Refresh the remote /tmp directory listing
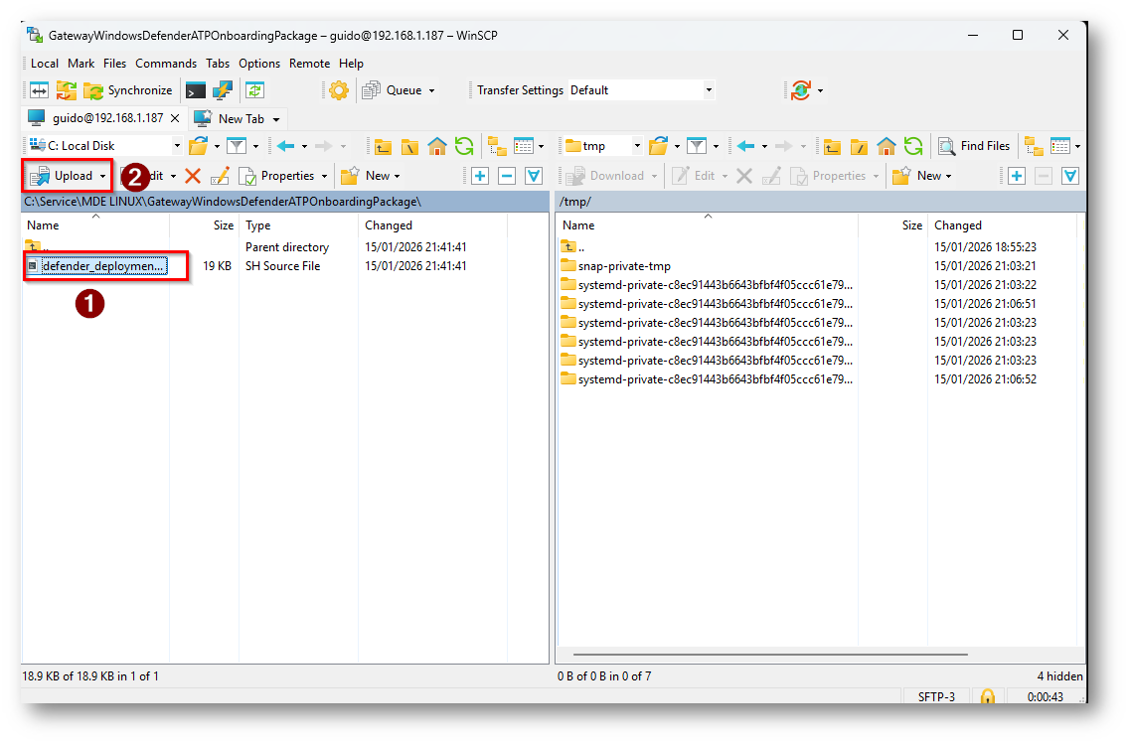 (x=913, y=146)
